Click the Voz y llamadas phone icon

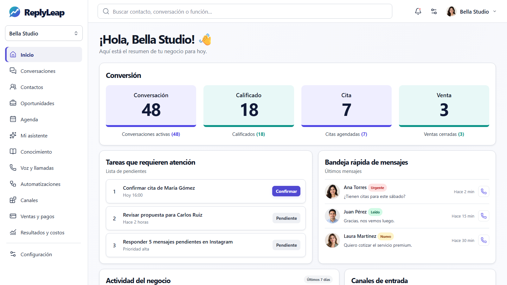coord(13,168)
